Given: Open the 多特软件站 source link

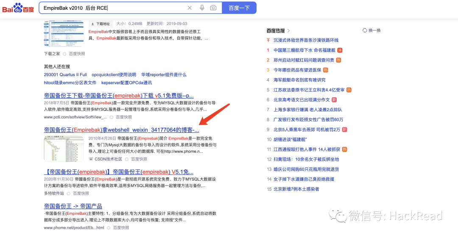Looking at the screenshot, I should pos(54,193).
